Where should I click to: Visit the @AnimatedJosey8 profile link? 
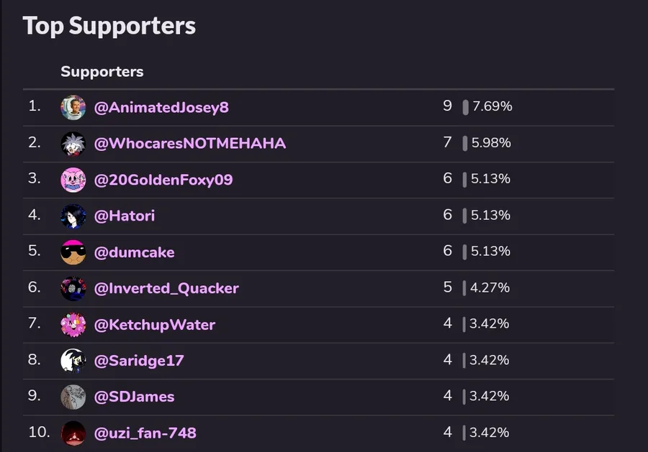(161, 108)
